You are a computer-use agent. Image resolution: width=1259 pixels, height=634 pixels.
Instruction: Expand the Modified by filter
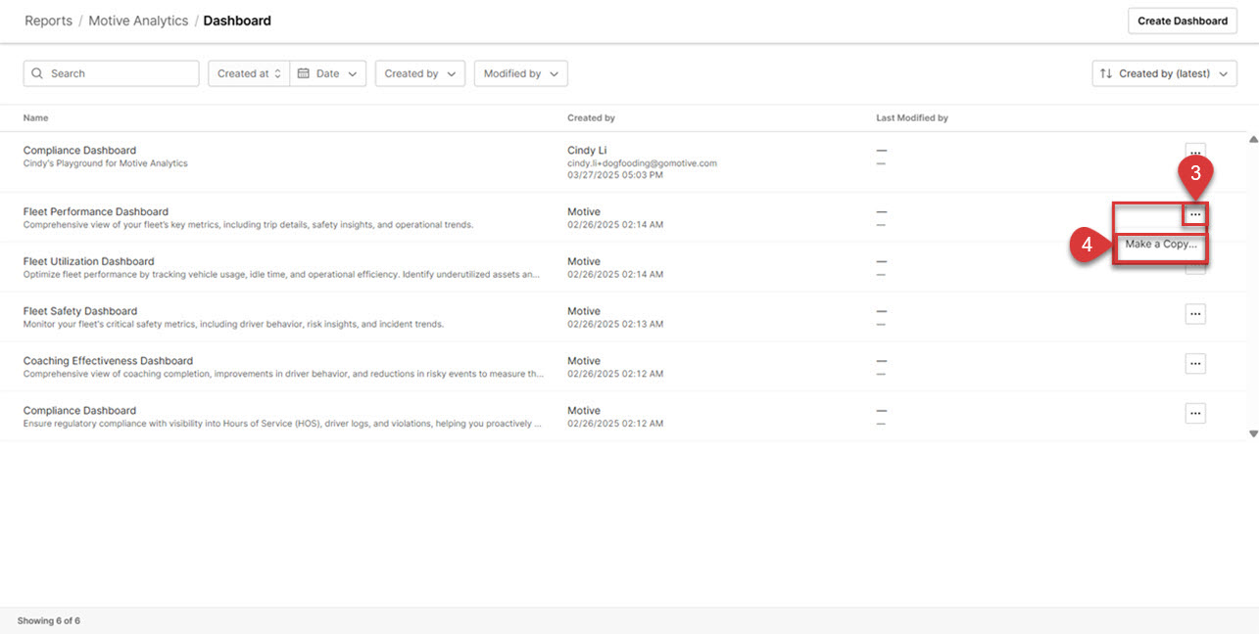click(x=520, y=73)
